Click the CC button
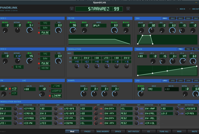 (x=149, y=131)
